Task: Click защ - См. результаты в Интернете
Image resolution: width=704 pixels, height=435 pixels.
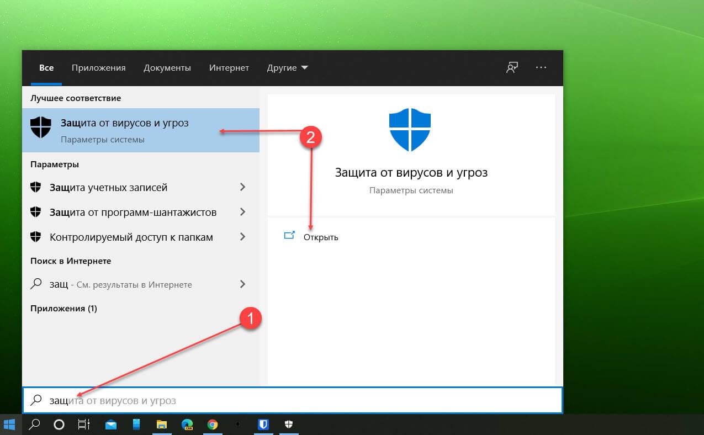Action: pos(141,284)
